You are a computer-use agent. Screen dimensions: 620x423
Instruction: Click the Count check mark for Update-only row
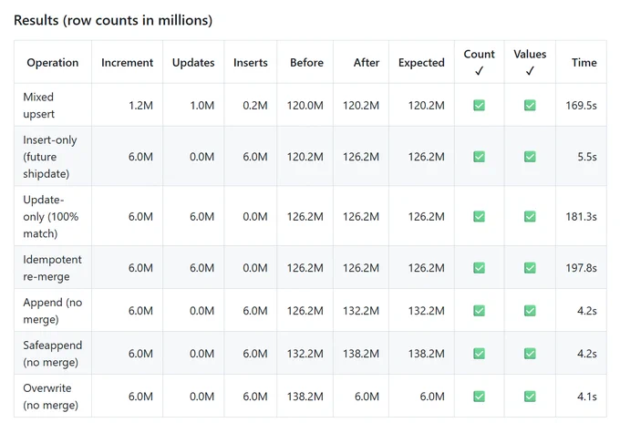(479, 216)
